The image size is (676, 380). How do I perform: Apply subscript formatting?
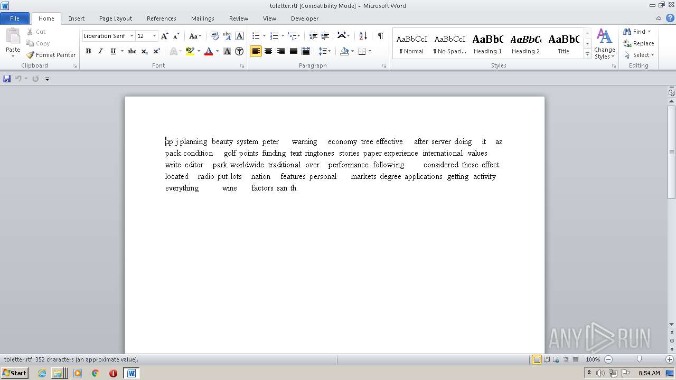(144, 51)
